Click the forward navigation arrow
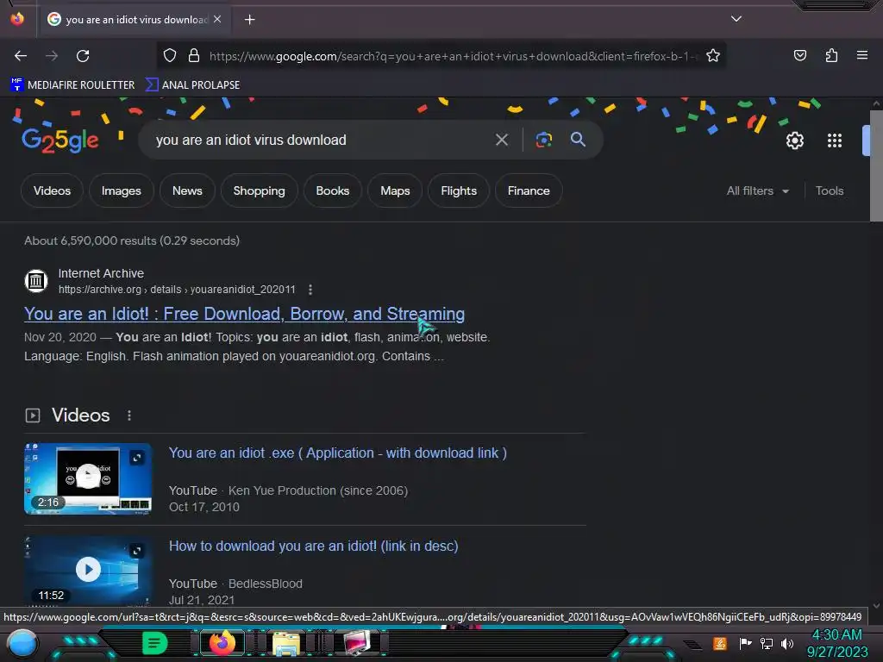Screen dimensions: 883x662 (52, 56)
